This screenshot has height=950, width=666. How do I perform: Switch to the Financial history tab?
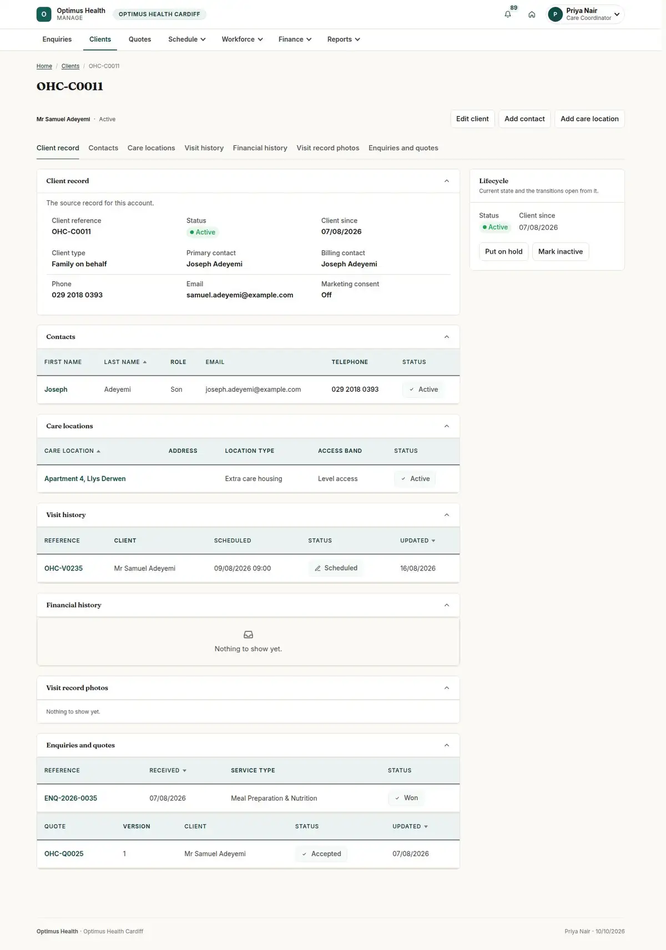[x=260, y=148]
